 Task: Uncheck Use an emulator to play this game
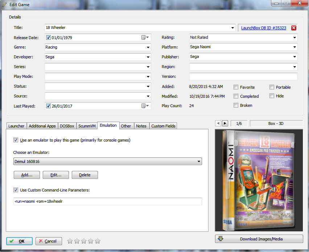pos(16,140)
